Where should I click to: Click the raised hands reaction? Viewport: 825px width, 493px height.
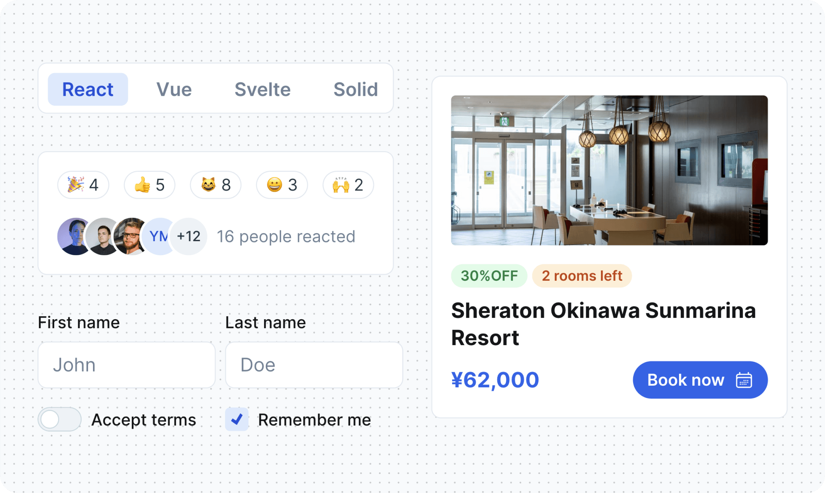click(348, 185)
